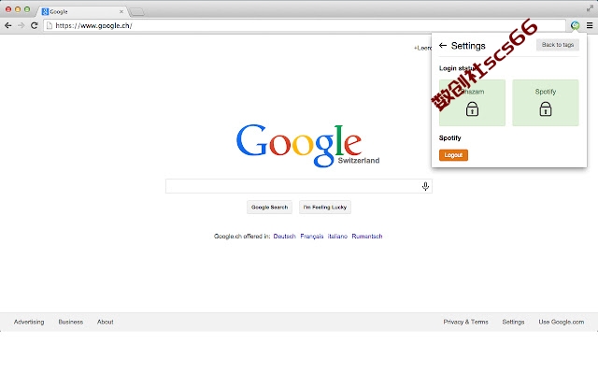Image resolution: width=598 pixels, height=374 pixels.
Task: Click the microphone voice search icon
Action: pyautogui.click(x=426, y=186)
